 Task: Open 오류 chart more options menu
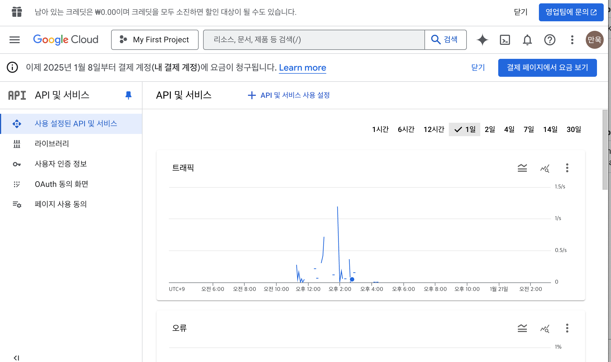(567, 328)
